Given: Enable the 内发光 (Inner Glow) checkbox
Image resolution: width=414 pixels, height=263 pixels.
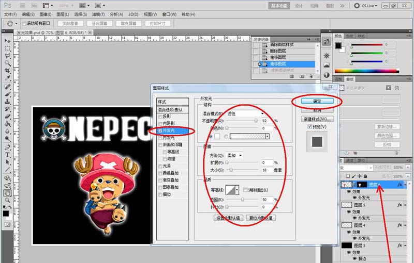Looking at the screenshot, I should click(160, 138).
